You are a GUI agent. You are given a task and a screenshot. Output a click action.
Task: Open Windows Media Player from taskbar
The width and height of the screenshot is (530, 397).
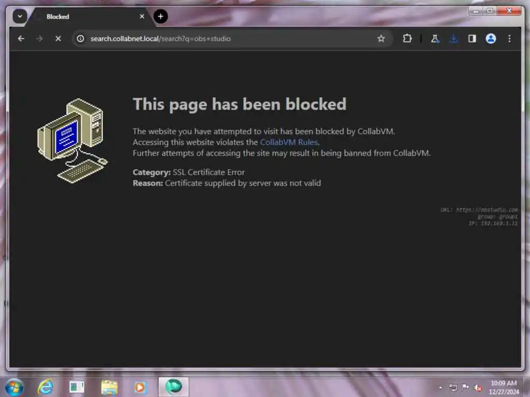[x=140, y=387]
